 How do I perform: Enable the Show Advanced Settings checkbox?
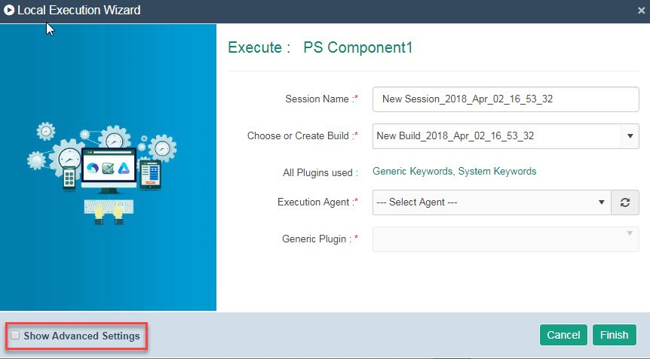click(x=15, y=335)
